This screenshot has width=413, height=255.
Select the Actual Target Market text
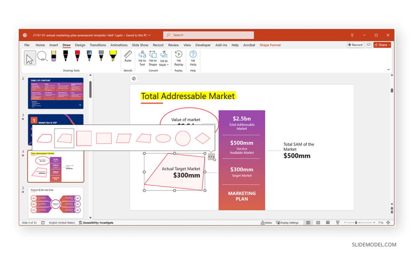181,168
